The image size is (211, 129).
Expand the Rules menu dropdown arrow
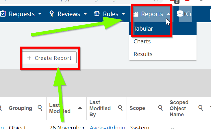click(123, 14)
